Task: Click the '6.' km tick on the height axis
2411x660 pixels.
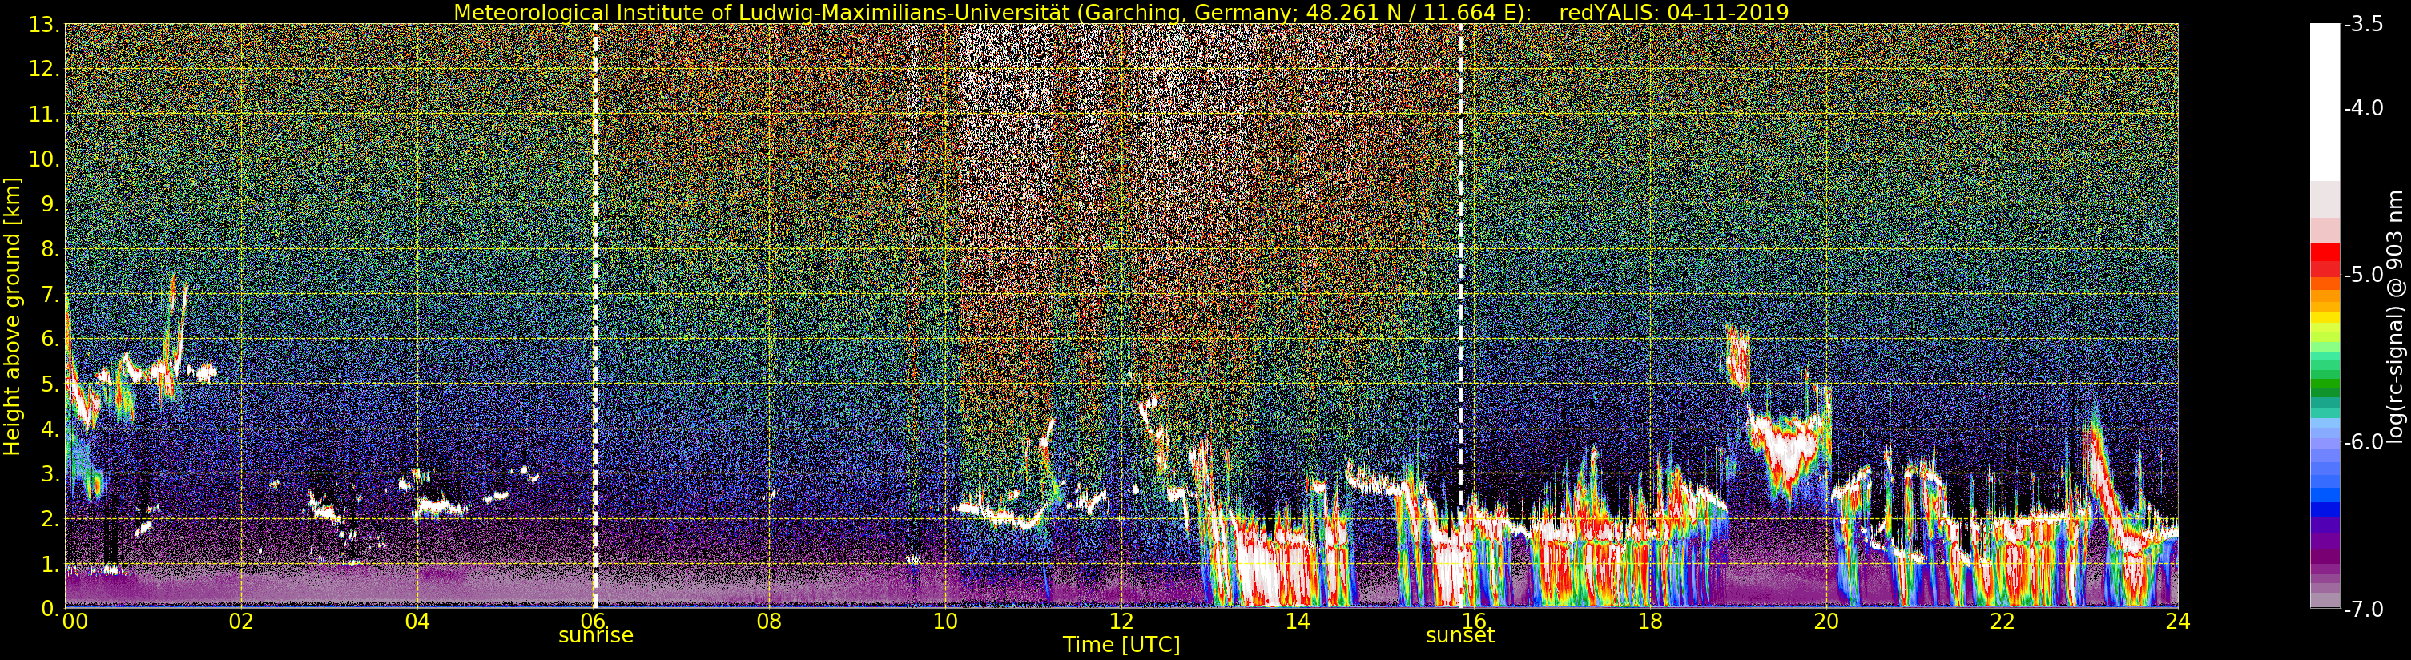Action: point(50,339)
